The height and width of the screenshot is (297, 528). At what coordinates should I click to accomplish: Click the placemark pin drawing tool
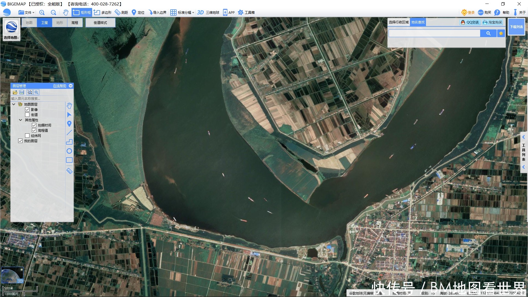click(x=69, y=124)
